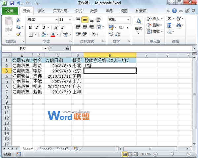Click the AutoSum sigma icon
Image resolution: width=198 pixels, height=158 pixels.
(169, 19)
